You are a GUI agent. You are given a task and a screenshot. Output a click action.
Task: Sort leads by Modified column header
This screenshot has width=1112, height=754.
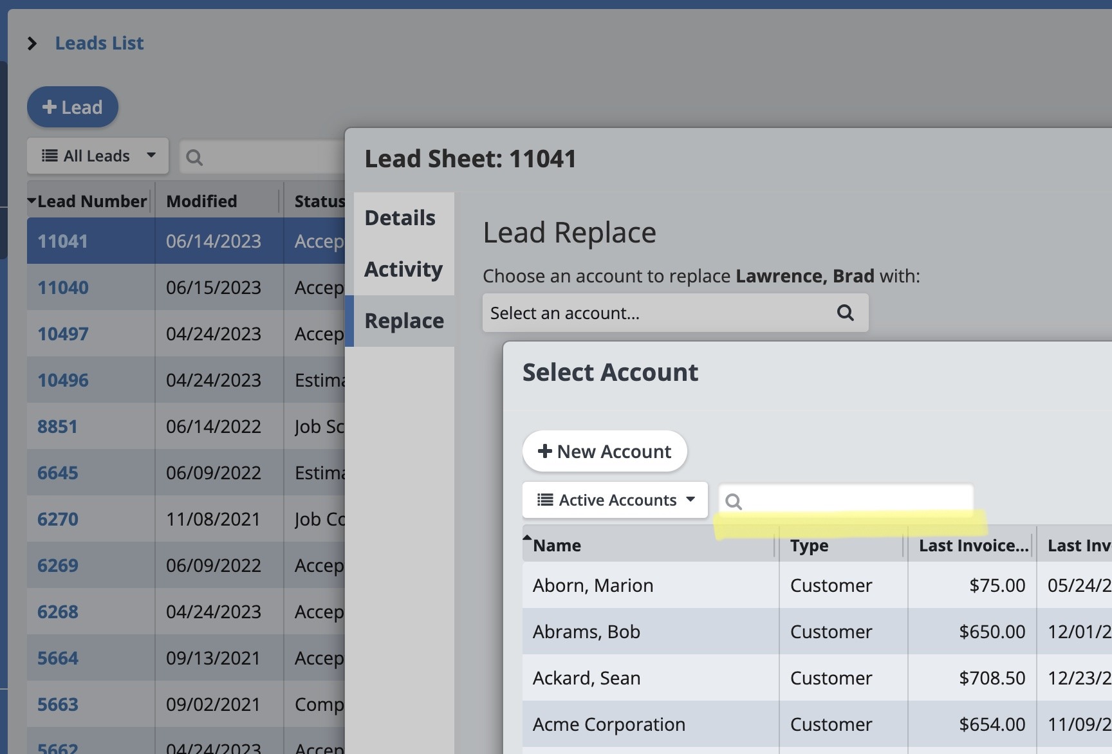[x=201, y=201]
